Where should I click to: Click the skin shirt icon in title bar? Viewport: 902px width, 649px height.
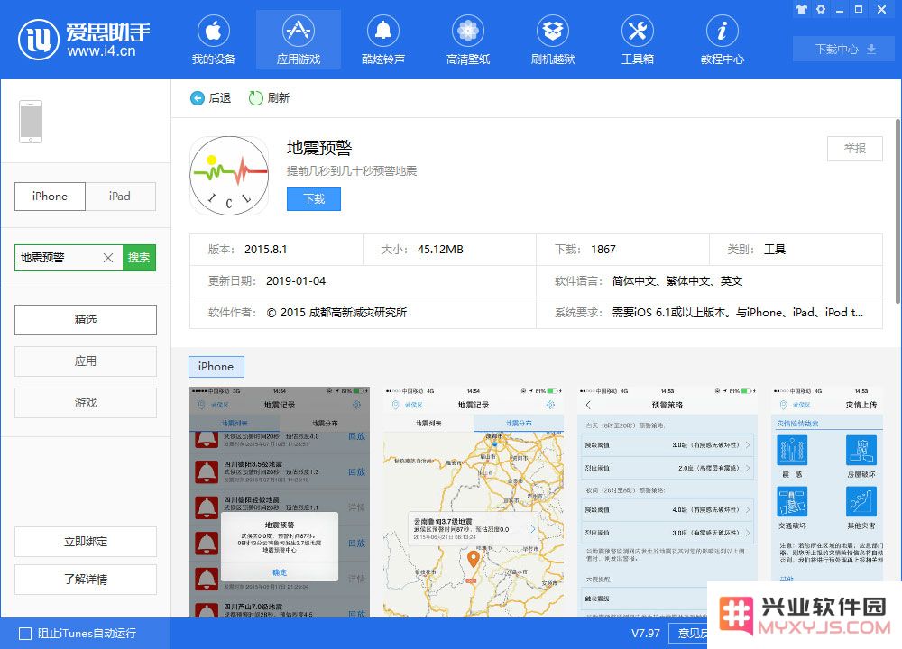point(801,9)
